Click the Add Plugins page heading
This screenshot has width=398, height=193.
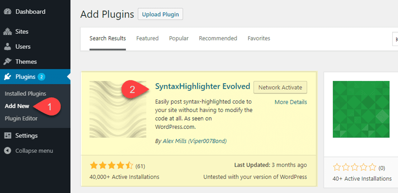(x=107, y=14)
